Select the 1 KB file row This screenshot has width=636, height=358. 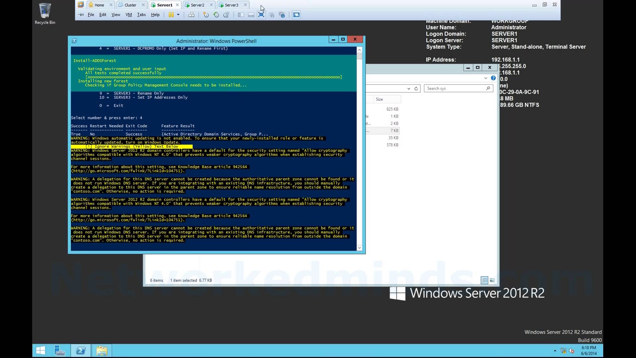383,116
